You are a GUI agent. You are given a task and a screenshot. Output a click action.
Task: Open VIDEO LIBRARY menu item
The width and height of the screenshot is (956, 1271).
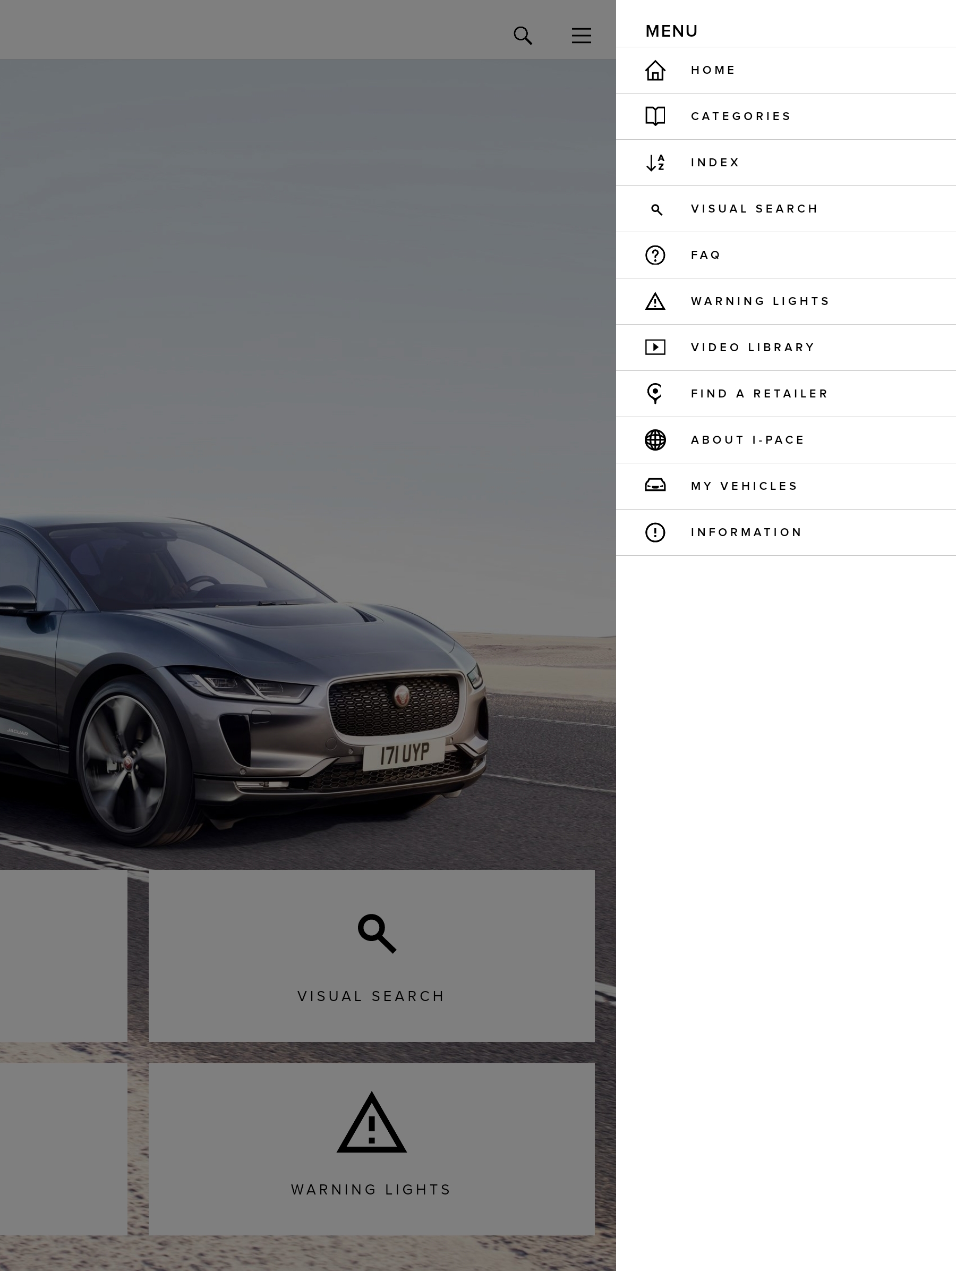pos(786,347)
